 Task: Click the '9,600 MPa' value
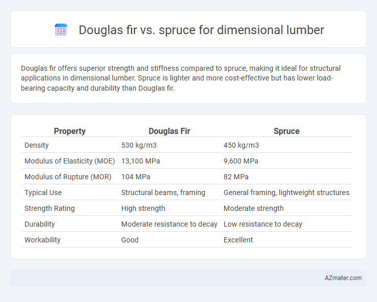click(240, 161)
